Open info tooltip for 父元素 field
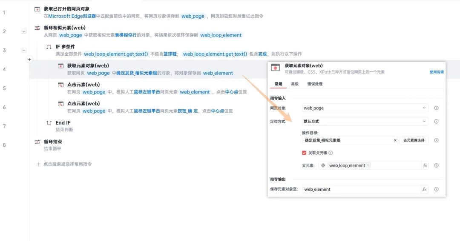The height and width of the screenshot is (241, 460). 436,165
